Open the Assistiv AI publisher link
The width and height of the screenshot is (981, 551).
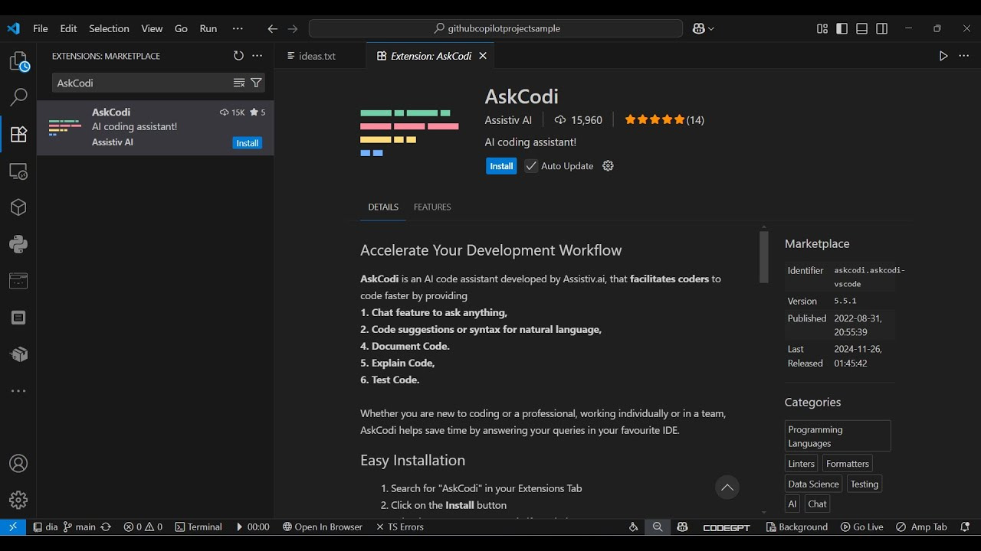[508, 120]
